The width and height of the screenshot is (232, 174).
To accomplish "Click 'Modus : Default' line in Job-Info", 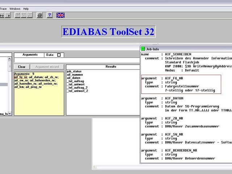I will (182, 70).
